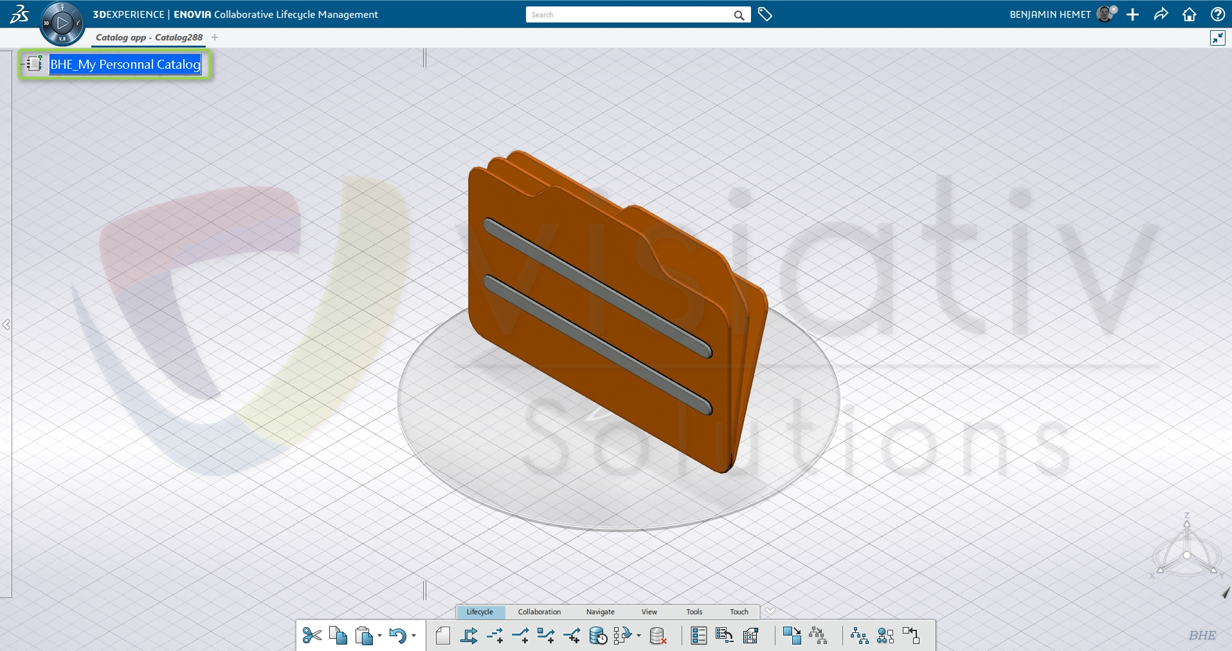The image size is (1232, 651).
Task: Open the help question mark icon
Action: pos(1217,14)
